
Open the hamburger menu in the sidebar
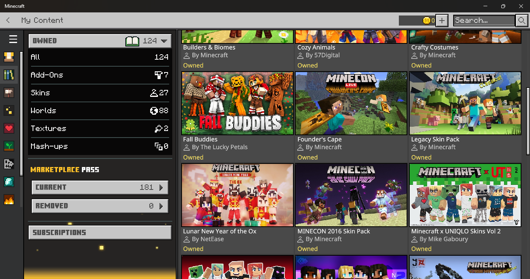[x=13, y=39]
